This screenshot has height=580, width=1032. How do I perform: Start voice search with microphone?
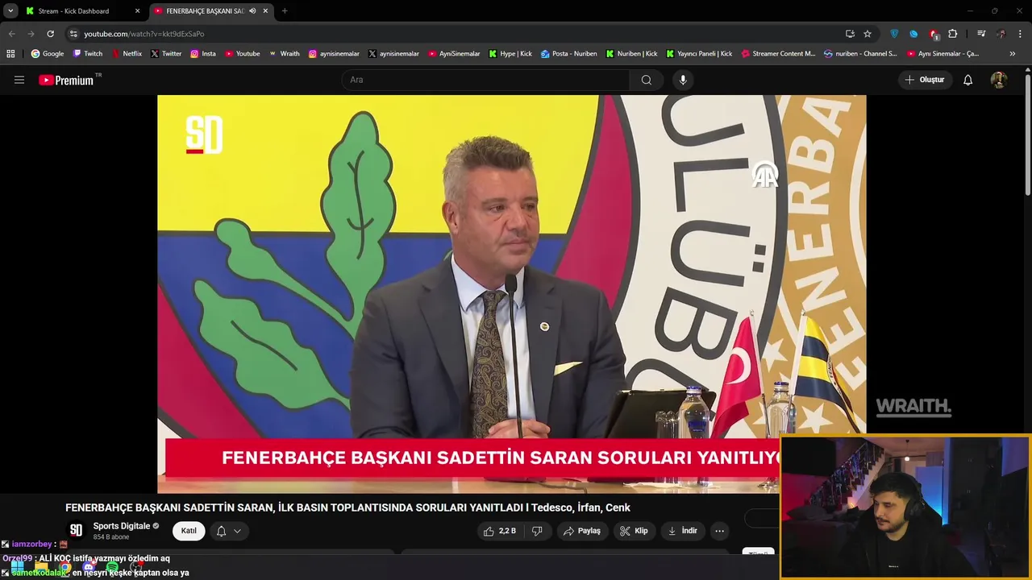[x=683, y=80]
